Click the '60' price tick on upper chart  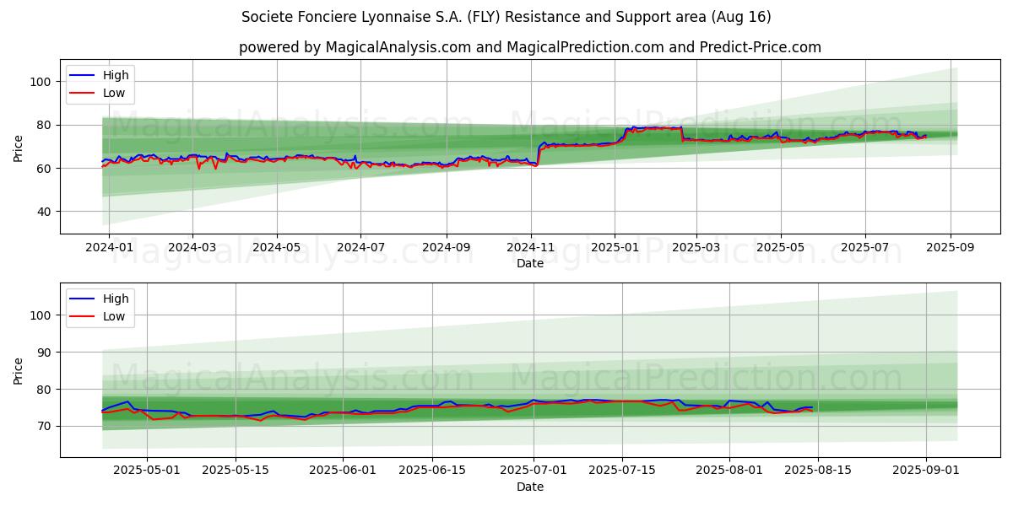[x=46, y=169]
